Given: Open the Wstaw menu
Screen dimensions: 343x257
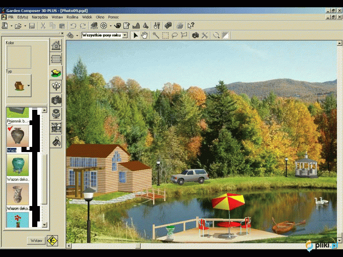Looking at the screenshot, I should coord(57,17).
